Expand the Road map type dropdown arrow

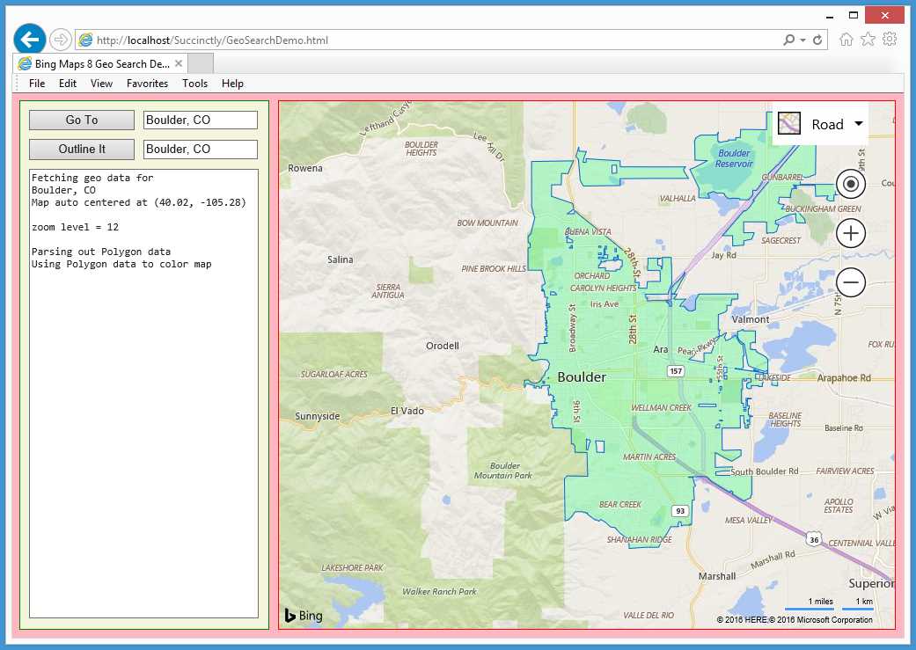pyautogui.click(x=858, y=124)
